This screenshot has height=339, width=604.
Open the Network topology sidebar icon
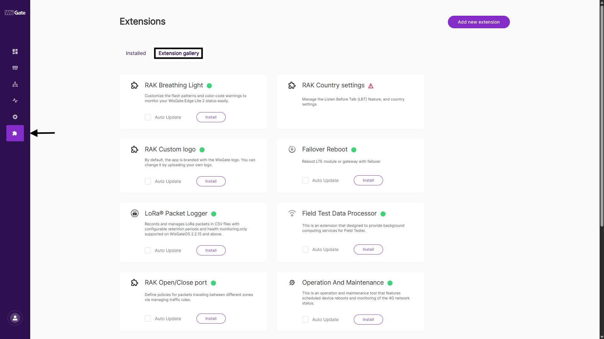coord(15,84)
